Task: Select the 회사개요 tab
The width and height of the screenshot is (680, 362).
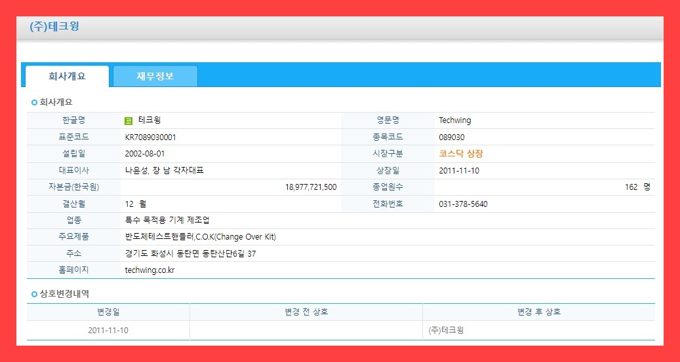Action: 68,77
